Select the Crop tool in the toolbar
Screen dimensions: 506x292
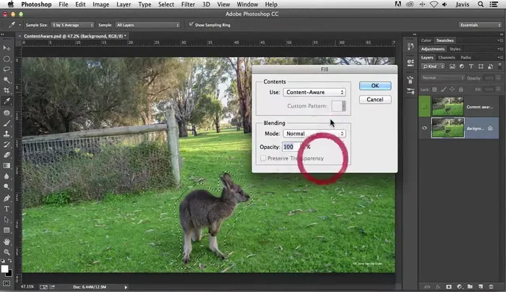[x=7, y=90]
